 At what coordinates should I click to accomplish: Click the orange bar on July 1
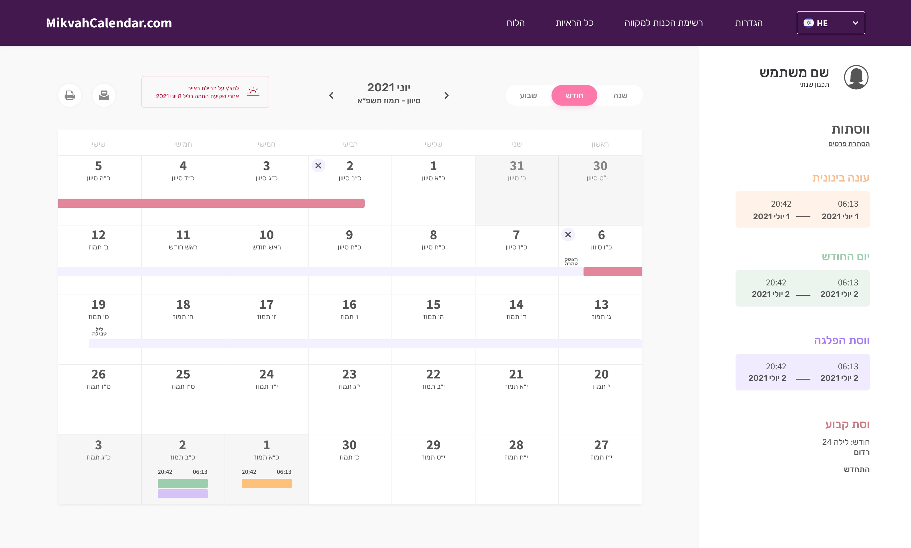(x=267, y=483)
